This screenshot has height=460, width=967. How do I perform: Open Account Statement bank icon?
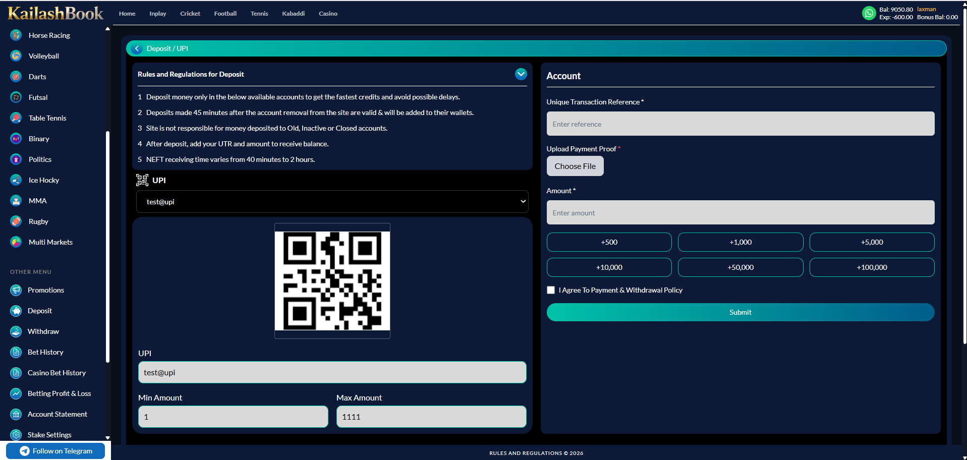(x=16, y=414)
